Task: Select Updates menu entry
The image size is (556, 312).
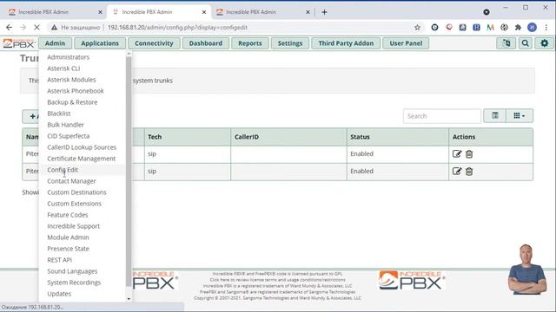Action: pos(59,294)
